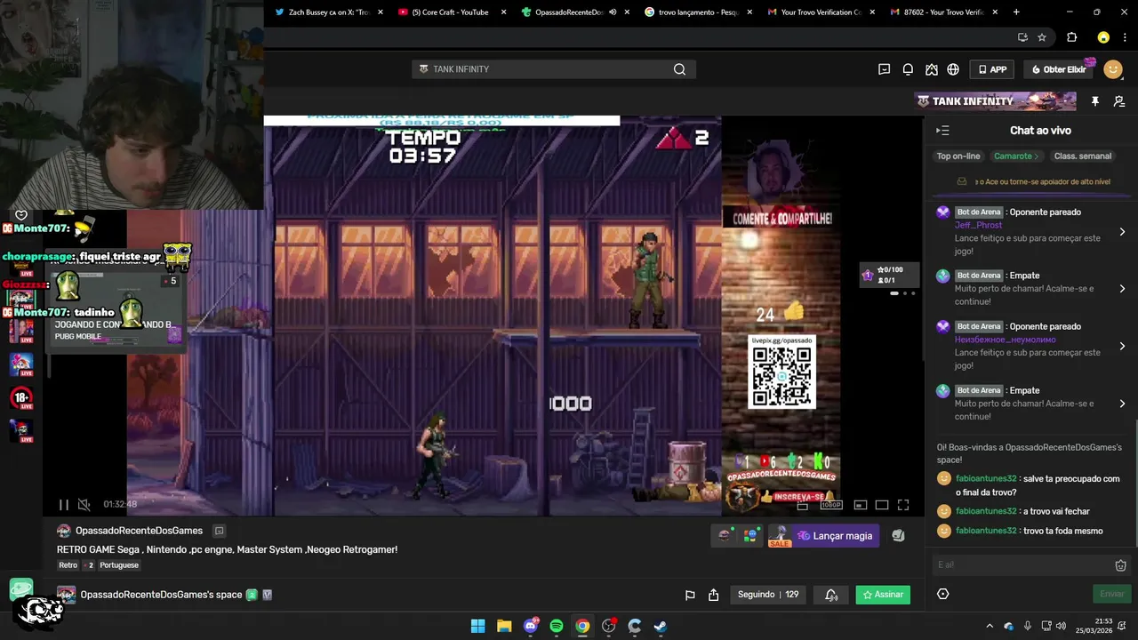The height and width of the screenshot is (640, 1138).
Task: Open Windows Start menu on taskbar
Action: [478, 626]
